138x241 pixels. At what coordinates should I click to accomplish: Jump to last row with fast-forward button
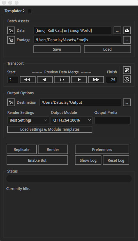point(96,80)
